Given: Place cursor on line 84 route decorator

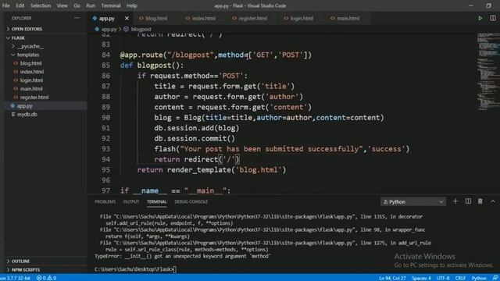Looking at the screenshot, I should point(216,55).
